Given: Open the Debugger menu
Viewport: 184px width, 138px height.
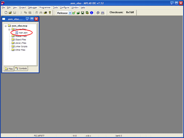Looking at the screenshot, I should (33, 8).
